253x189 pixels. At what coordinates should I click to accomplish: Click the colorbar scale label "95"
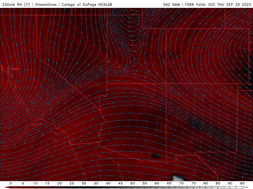[x=242, y=183]
